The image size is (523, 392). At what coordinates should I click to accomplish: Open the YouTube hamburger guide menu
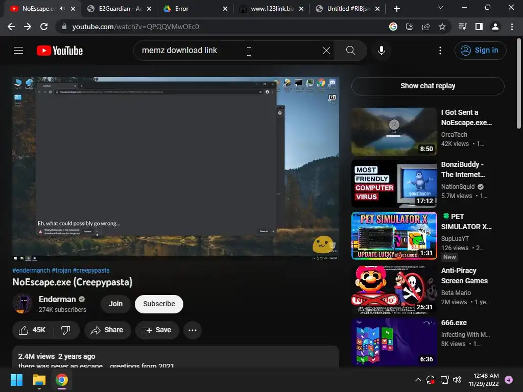pos(18,51)
